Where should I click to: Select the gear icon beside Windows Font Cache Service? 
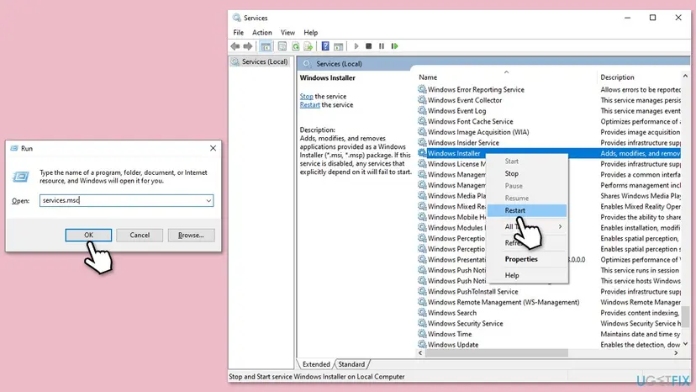[422, 121]
